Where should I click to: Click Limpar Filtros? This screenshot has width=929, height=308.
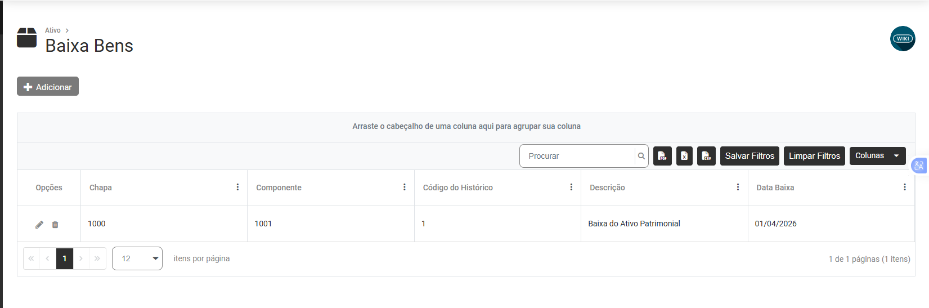(814, 156)
